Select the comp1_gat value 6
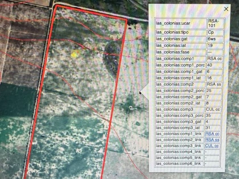Screen dimensions: 239x179 208,72
